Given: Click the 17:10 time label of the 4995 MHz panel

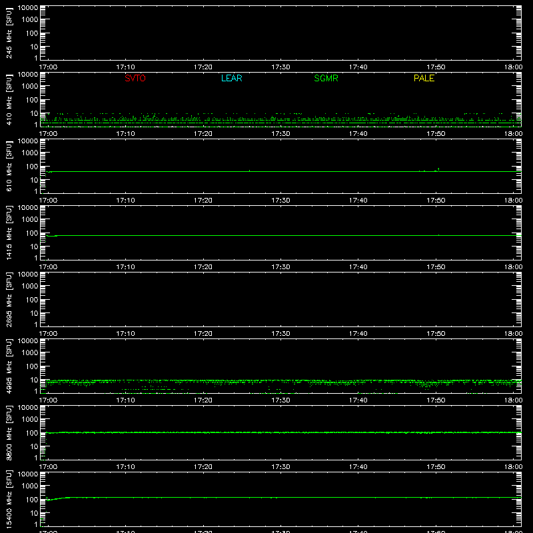Looking at the screenshot, I should (125, 400).
